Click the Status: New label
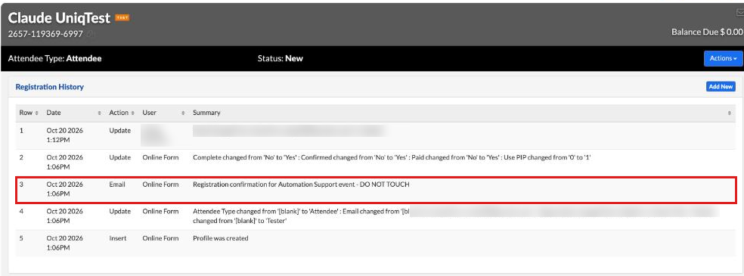This screenshot has width=744, height=276. [x=280, y=59]
